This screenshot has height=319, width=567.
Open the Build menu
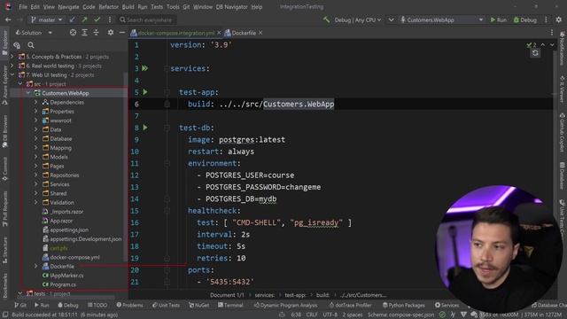pyautogui.click(x=128, y=7)
